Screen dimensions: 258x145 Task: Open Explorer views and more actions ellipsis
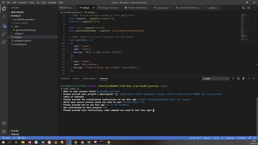click(54, 8)
